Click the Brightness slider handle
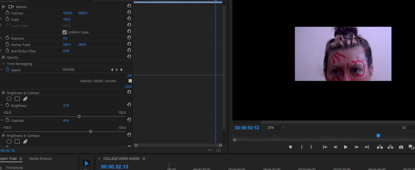 coord(79,117)
